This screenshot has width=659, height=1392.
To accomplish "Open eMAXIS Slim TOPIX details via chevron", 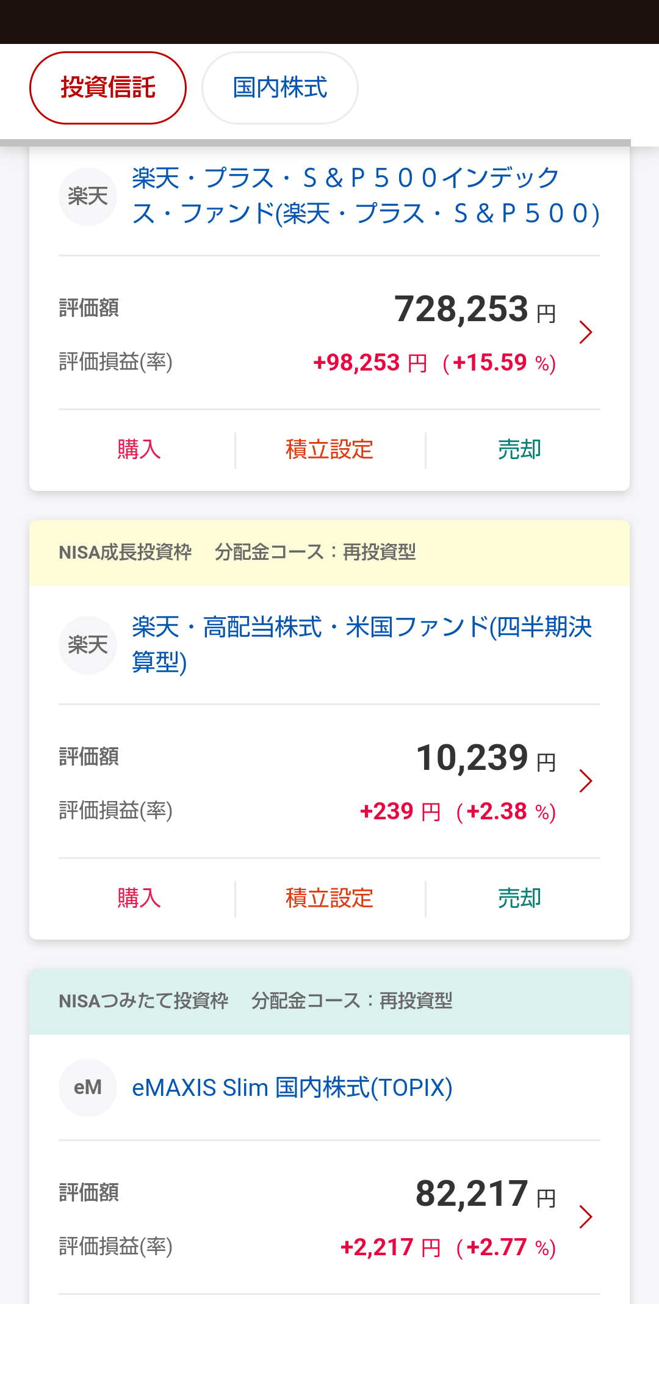I will (586, 1217).
